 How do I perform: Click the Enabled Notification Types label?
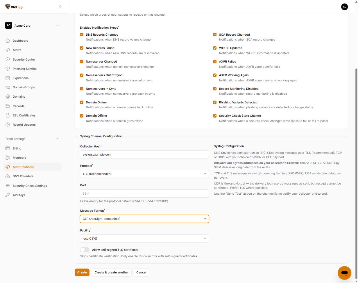click(99, 28)
